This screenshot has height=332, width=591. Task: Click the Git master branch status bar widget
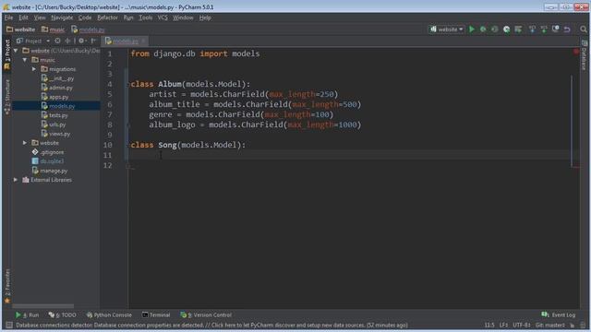coord(550,325)
